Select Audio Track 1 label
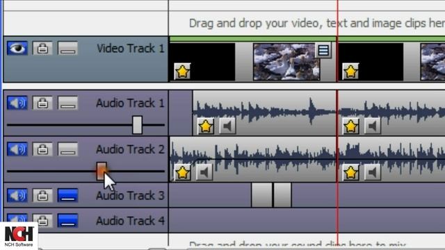The image size is (445, 250). click(x=130, y=103)
